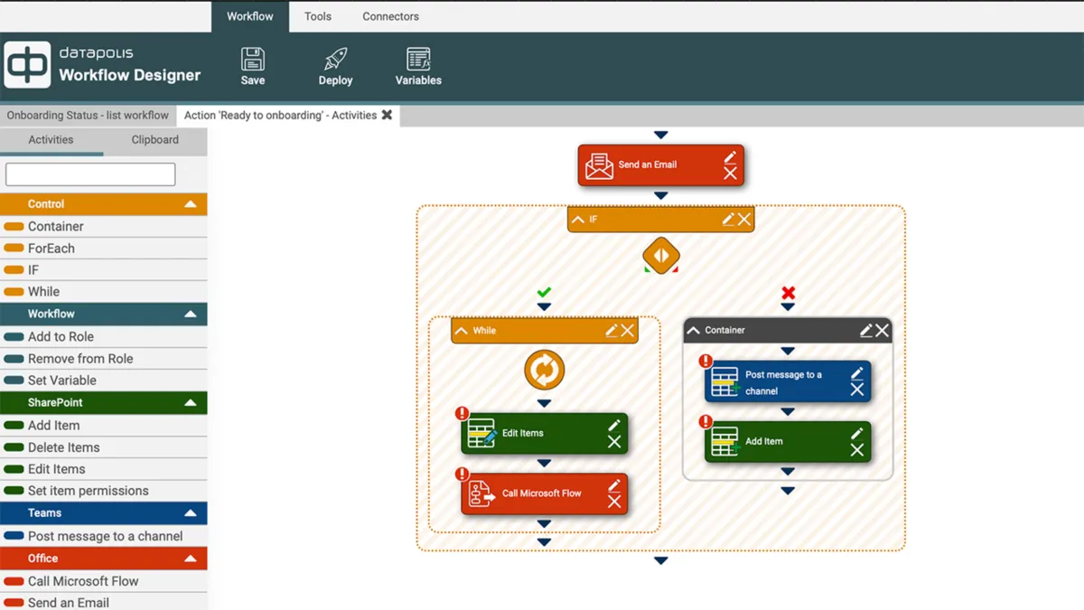1084x610 pixels.
Task: Close the 'Ready to onboarding' Activities tab
Action: 387,115
